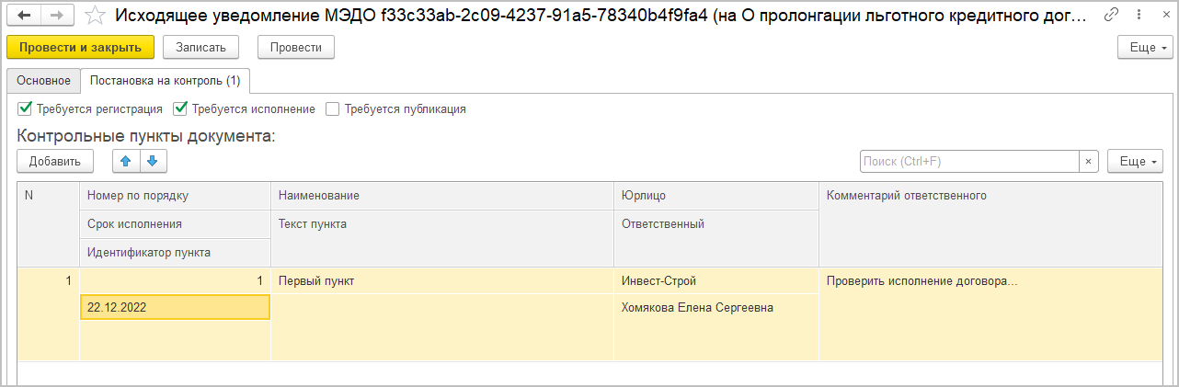Open the three-dot options menu in title bar
The height and width of the screenshot is (387, 1179).
(1135, 16)
